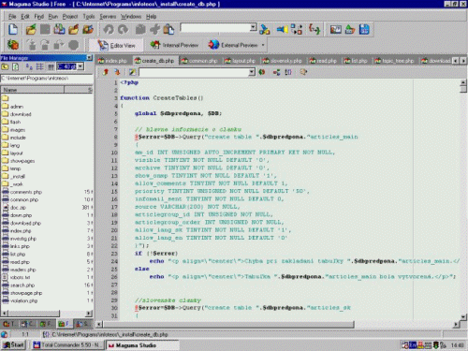Open the Servers menu
Image resolution: width=468 pixels, height=351 pixels.
tap(108, 16)
